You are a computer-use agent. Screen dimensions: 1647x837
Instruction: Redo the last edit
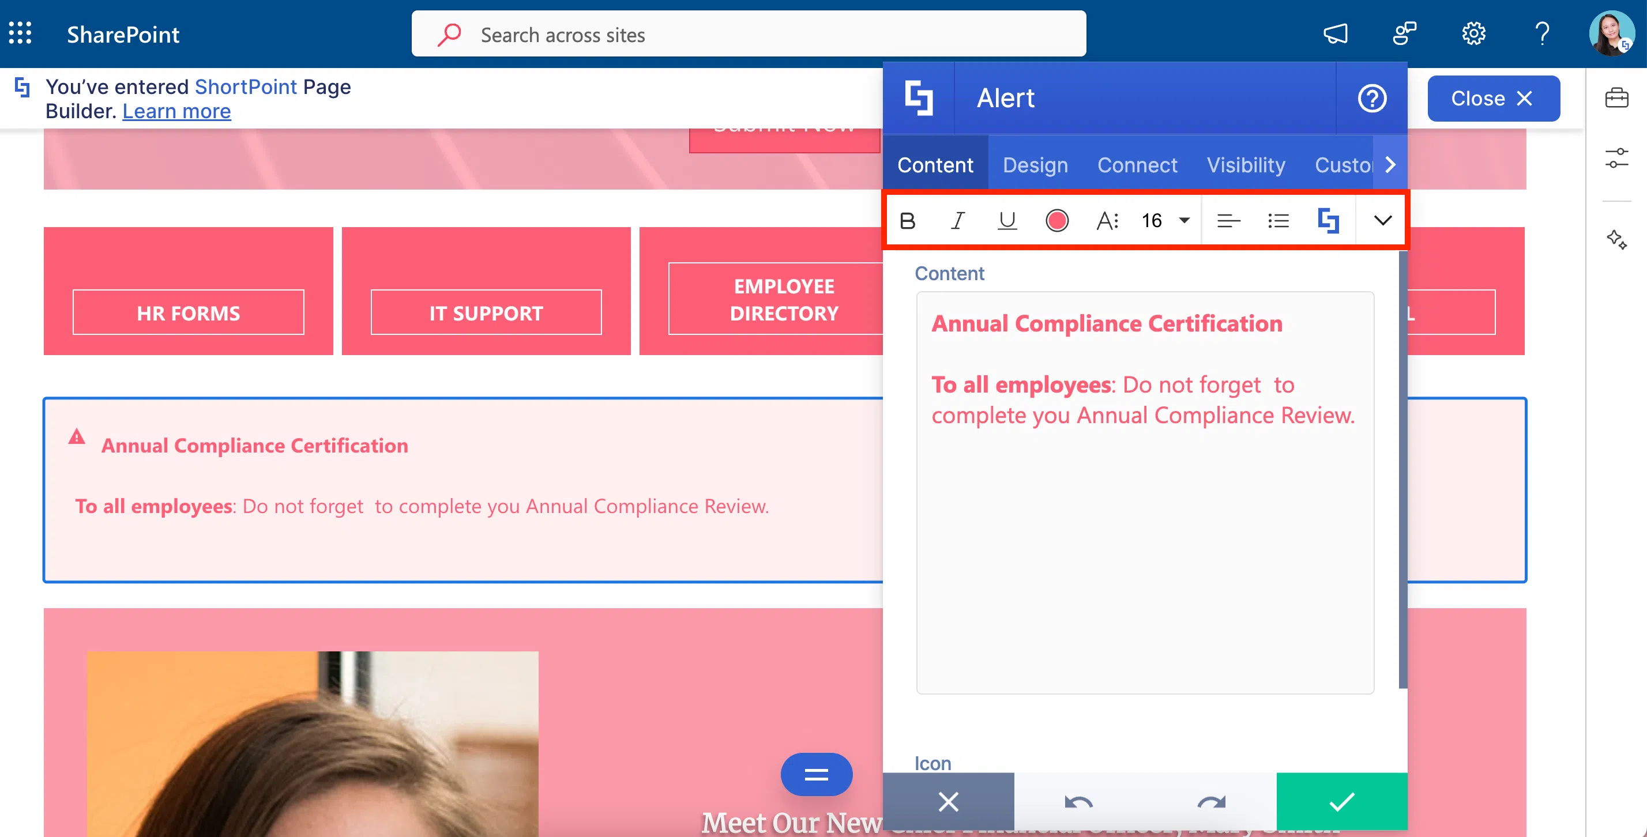pyautogui.click(x=1211, y=801)
